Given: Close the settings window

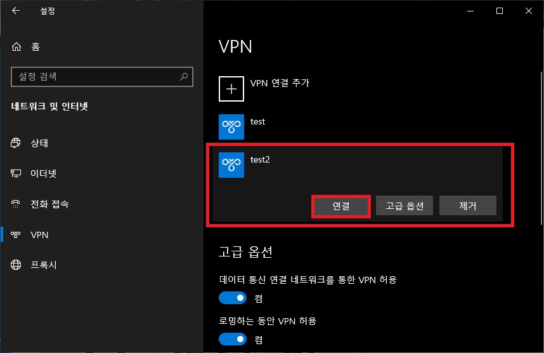Looking at the screenshot, I should (529, 11).
